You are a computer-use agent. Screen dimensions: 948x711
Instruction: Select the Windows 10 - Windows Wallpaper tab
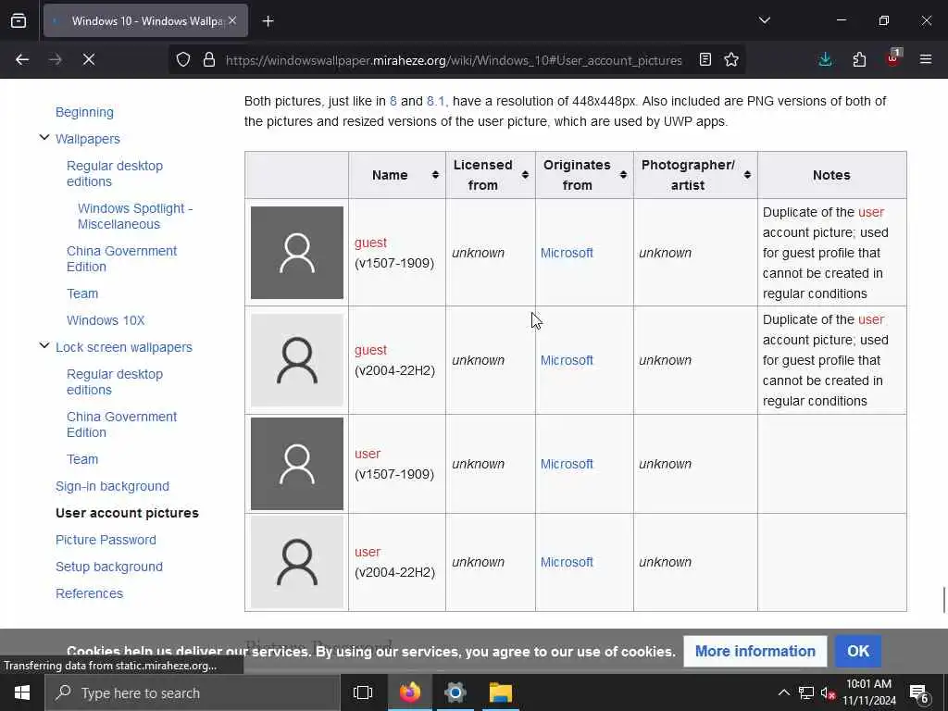[145, 20]
